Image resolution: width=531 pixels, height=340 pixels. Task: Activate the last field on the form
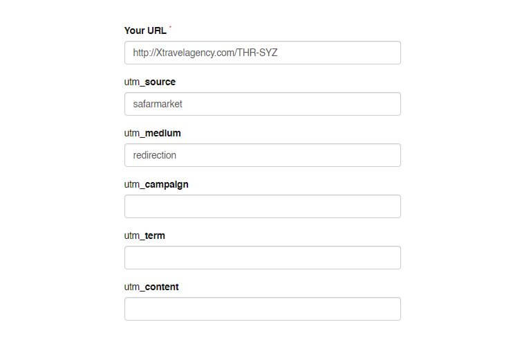[262, 309]
